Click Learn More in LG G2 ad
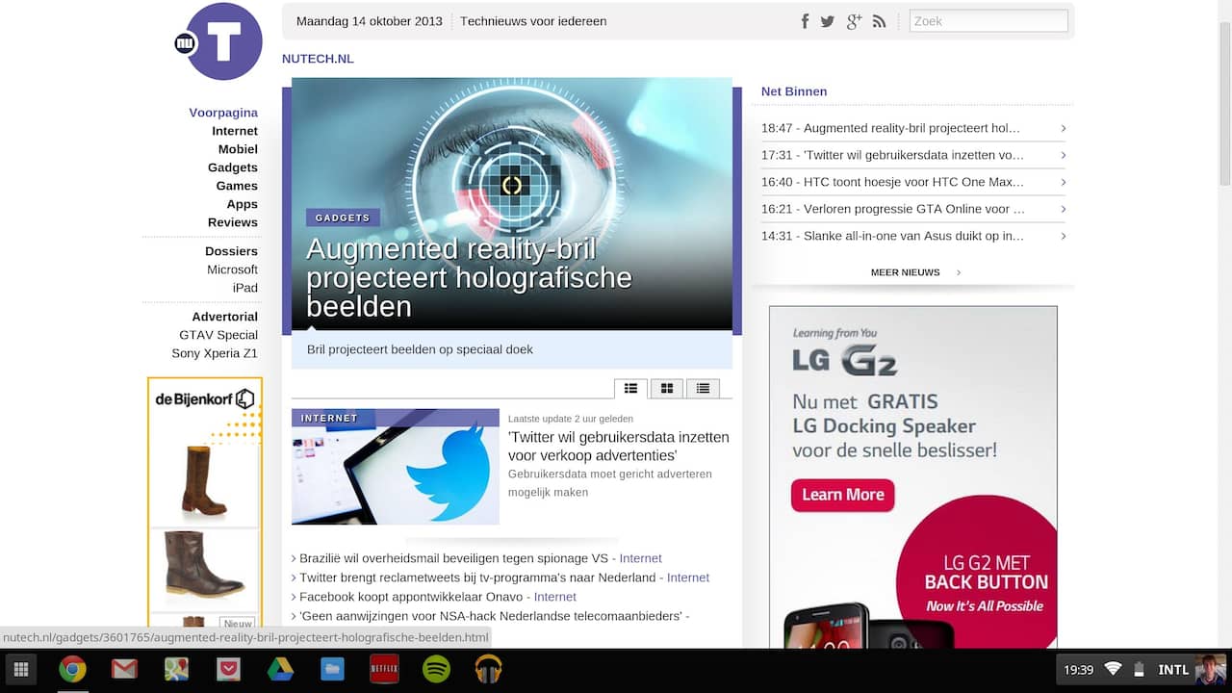The height and width of the screenshot is (693, 1232). 843,495
